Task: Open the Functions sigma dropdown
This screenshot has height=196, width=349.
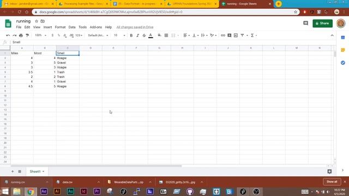Action: click(x=254, y=35)
